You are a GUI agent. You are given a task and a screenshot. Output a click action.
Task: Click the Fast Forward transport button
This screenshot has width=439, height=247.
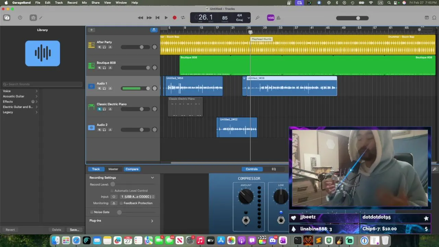point(149,18)
